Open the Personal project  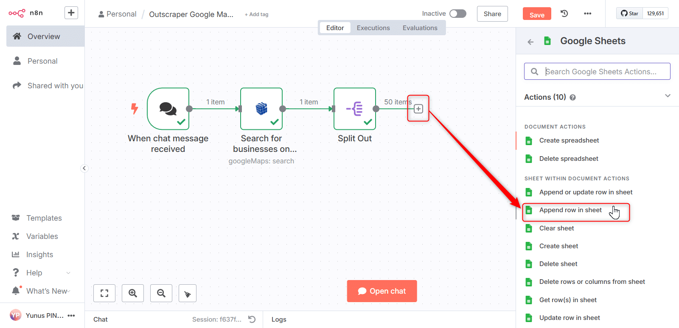42,61
